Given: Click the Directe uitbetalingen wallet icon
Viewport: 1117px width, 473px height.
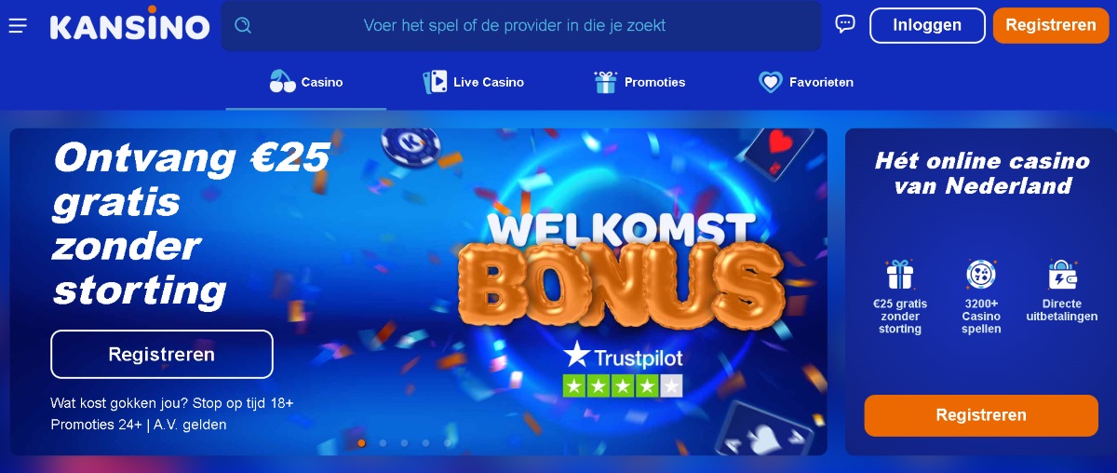Looking at the screenshot, I should tap(1062, 275).
